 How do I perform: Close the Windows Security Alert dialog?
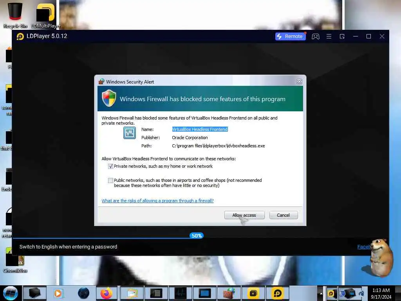coord(299,82)
